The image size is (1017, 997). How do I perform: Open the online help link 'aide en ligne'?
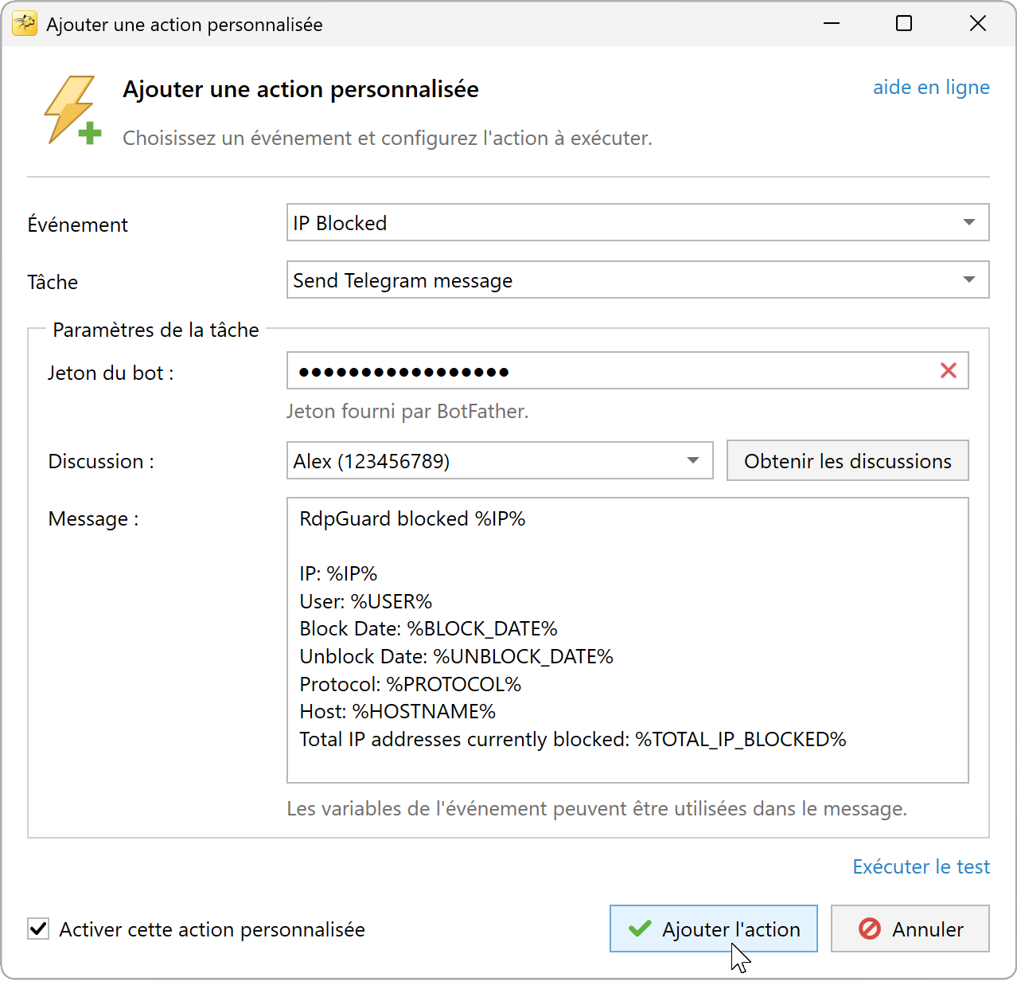[931, 87]
